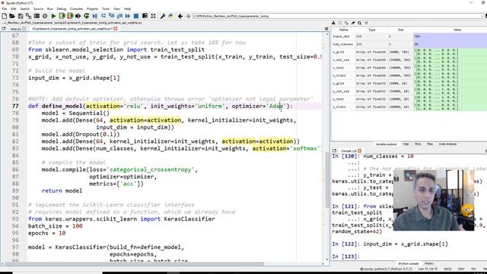
Task: Refresh the Variable explorer list
Action: tap(366, 23)
